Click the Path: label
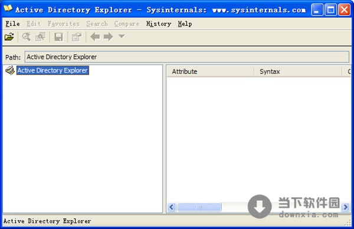Viewport: 354px width, 229px height. [x=13, y=57]
